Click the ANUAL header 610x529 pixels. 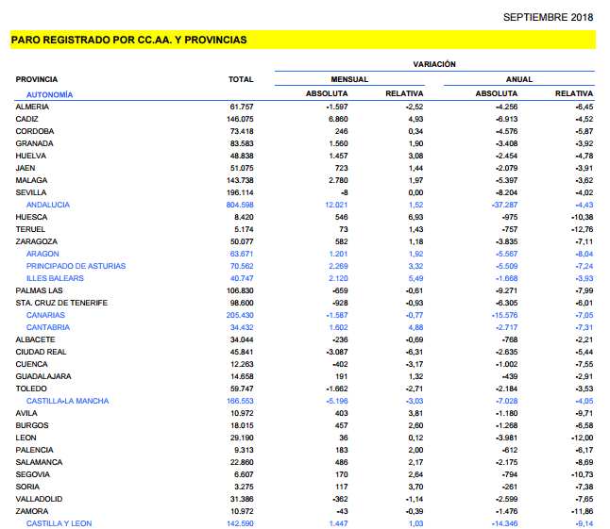[519, 79]
